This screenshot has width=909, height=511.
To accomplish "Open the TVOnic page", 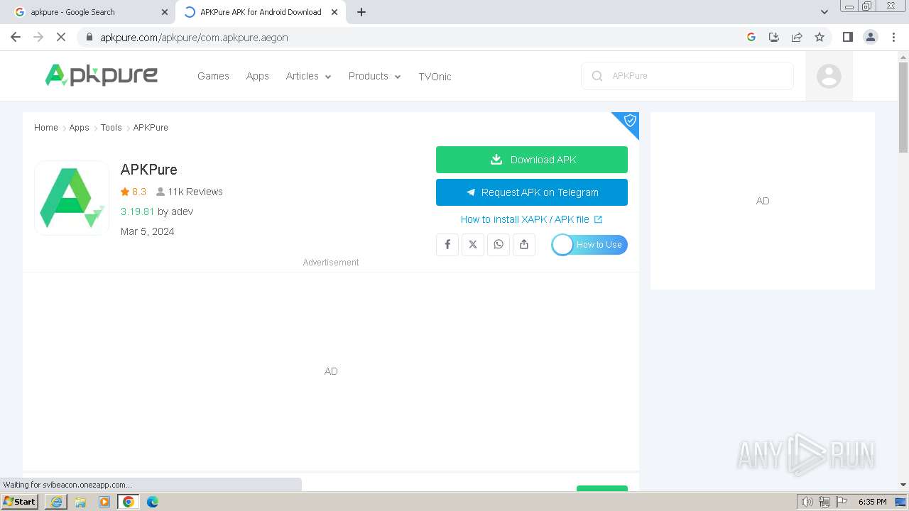I will pos(435,77).
